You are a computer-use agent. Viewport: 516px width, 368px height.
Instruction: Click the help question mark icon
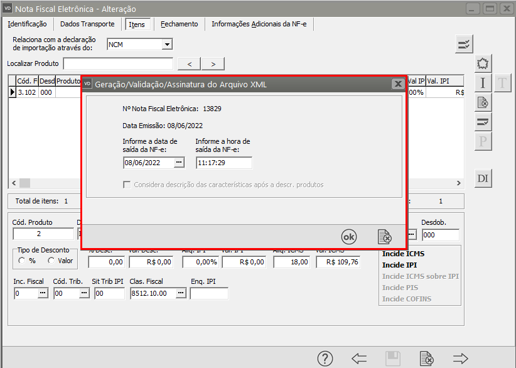(x=325, y=359)
